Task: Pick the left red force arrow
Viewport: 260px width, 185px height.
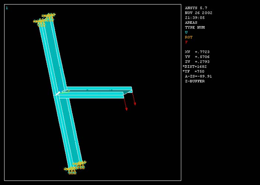Action: pyautogui.click(x=125, y=104)
